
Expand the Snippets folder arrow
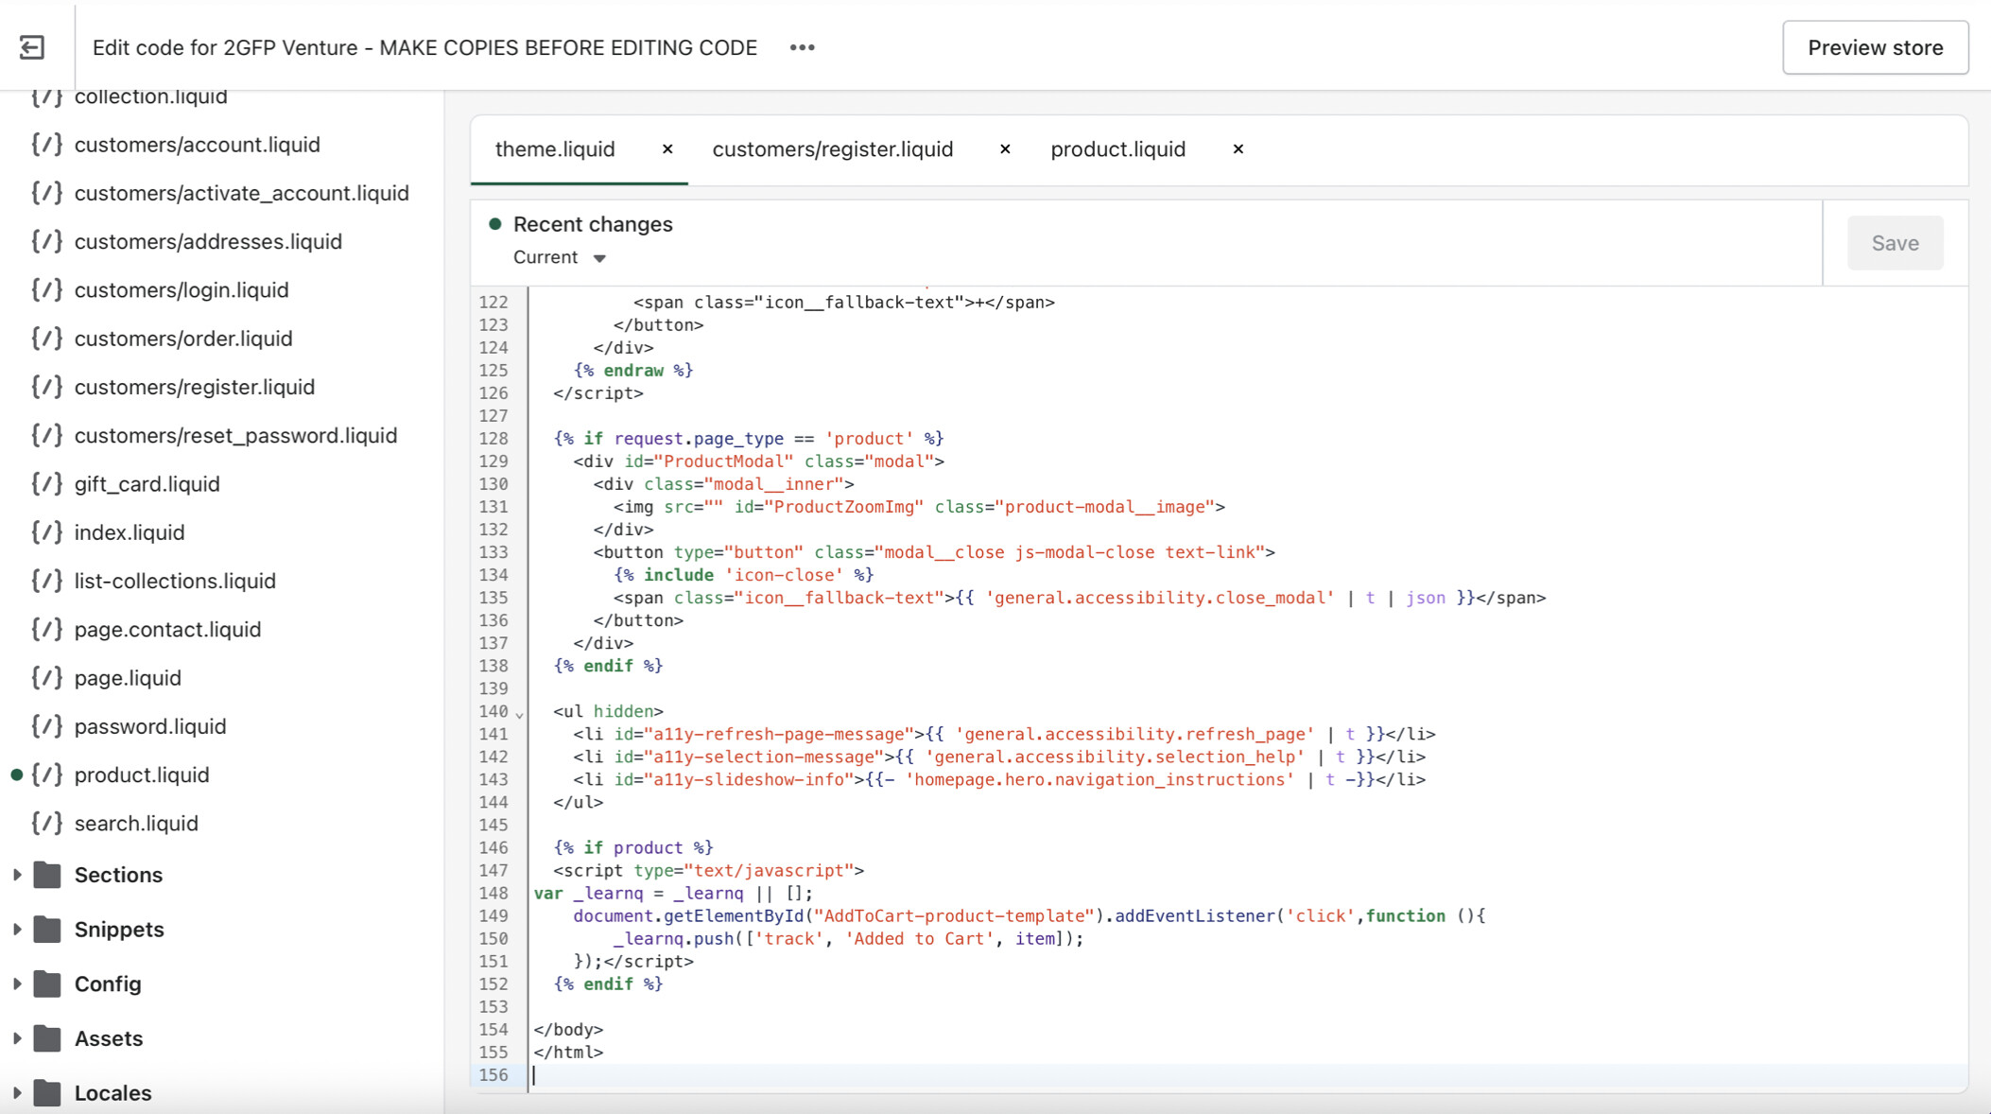[x=17, y=930]
